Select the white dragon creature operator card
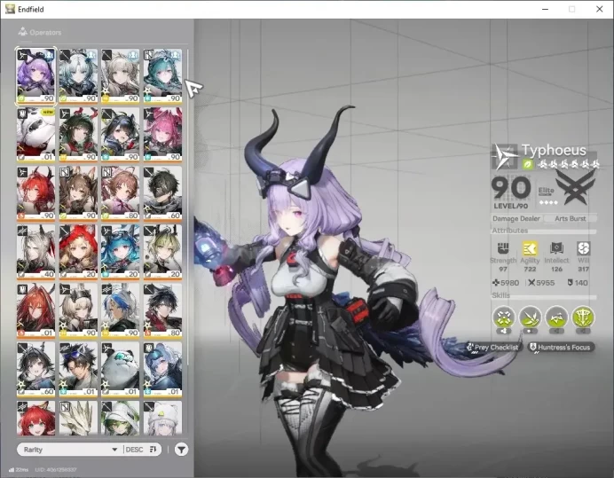The height and width of the screenshot is (478, 614). (x=78, y=418)
